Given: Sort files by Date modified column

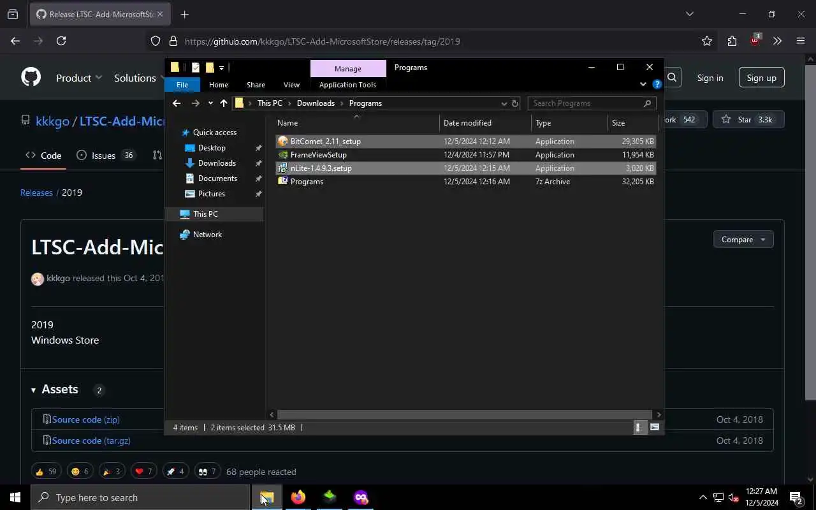Looking at the screenshot, I should [x=484, y=123].
